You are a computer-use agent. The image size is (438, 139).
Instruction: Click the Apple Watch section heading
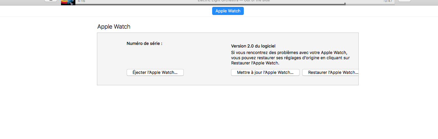[114, 27]
